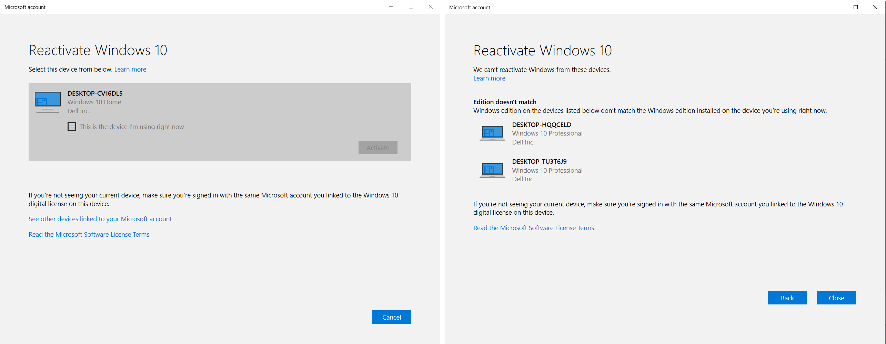Close the left Microsoft account window
This screenshot has width=886, height=344.
click(x=431, y=7)
